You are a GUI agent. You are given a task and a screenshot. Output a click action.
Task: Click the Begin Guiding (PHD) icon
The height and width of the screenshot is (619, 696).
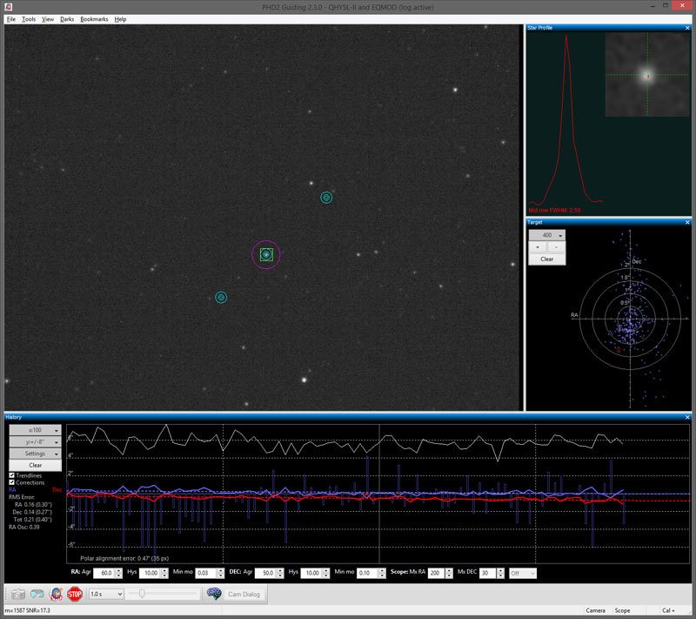tap(56, 594)
